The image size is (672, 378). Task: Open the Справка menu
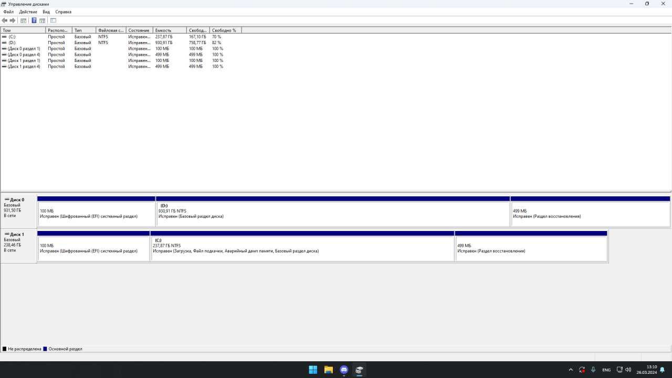(x=64, y=12)
